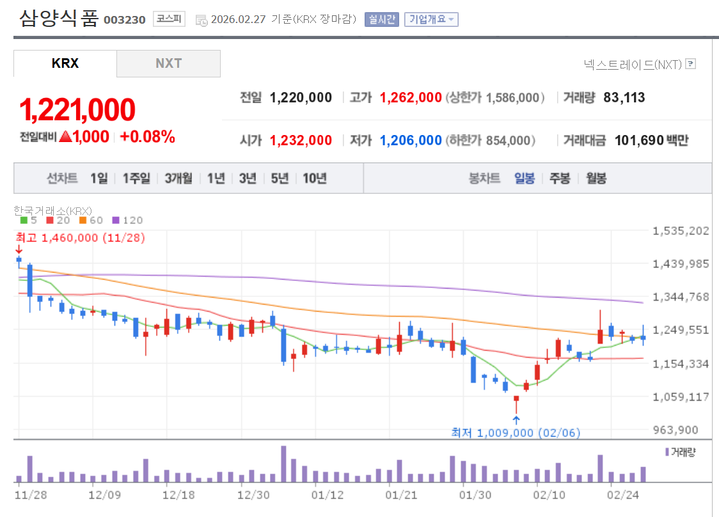Select the 1년 one-year chart period
This screenshot has height=517, width=719.
(x=216, y=179)
